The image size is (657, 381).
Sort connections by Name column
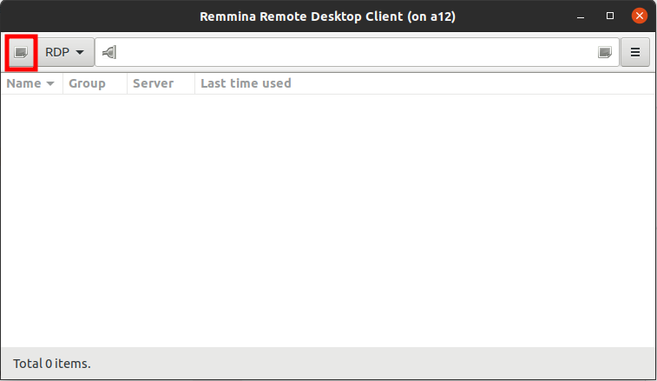point(24,83)
